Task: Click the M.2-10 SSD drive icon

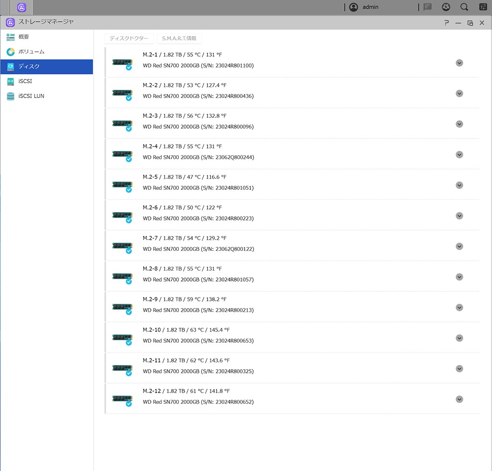Action: [x=123, y=339]
